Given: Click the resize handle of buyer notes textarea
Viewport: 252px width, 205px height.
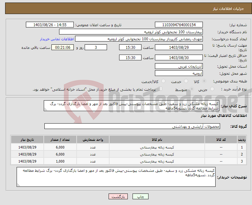Looking at the screenshot, I should pyautogui.click(x=19, y=185).
